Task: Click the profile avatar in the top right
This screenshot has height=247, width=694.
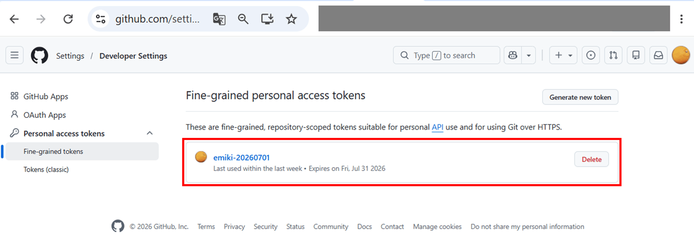Action: pyautogui.click(x=681, y=55)
